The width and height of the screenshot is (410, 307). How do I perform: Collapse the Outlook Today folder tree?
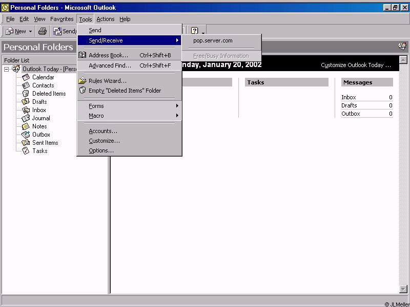tap(7, 70)
